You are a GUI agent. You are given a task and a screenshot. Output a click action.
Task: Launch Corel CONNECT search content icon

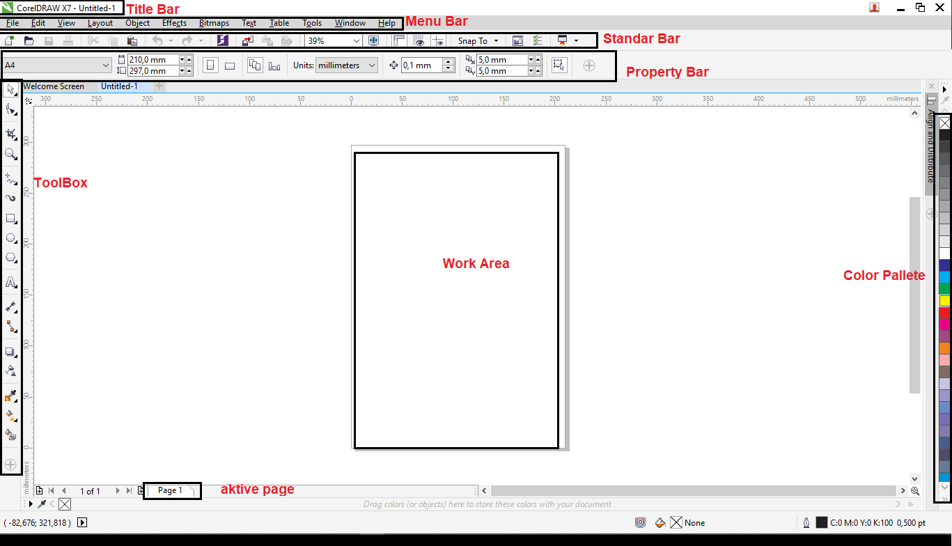point(222,41)
